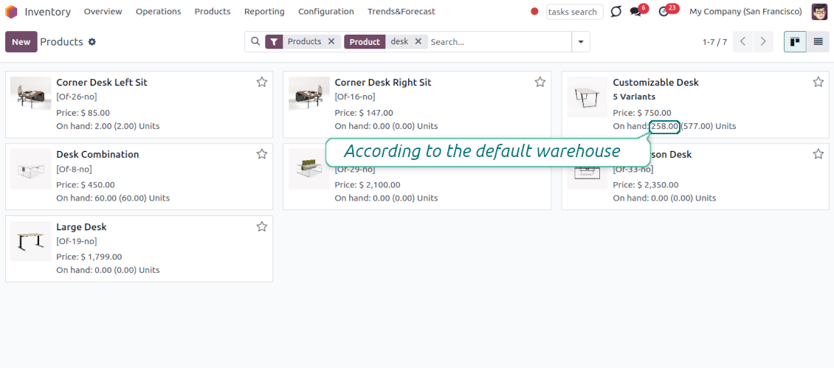The image size is (834, 368).
Task: Go to the Overview menu item
Action: [103, 12]
